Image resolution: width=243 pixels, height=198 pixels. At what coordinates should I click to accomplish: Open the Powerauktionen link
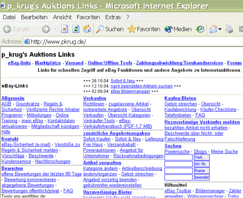[99, 150]
